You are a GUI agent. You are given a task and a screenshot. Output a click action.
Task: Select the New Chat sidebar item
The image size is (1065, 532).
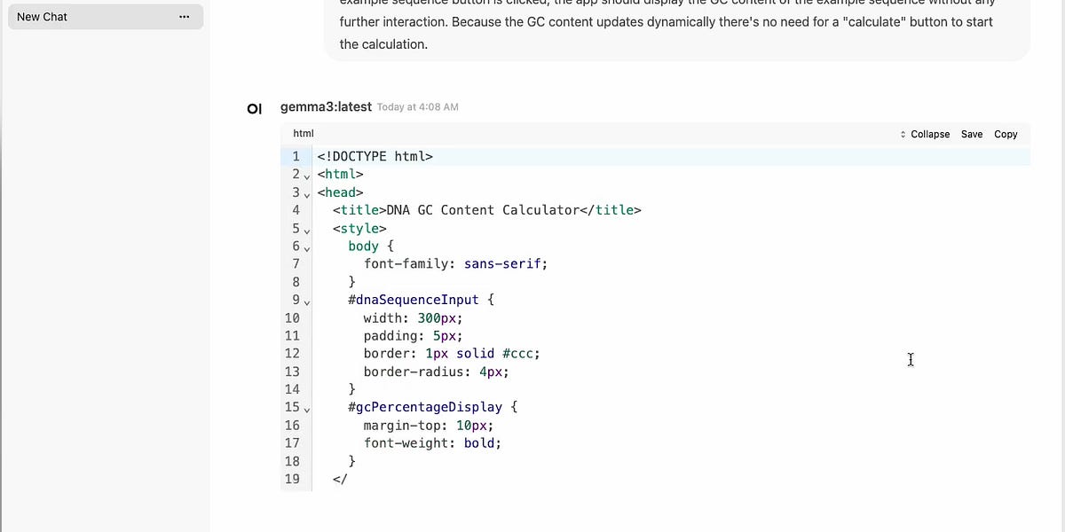point(106,17)
